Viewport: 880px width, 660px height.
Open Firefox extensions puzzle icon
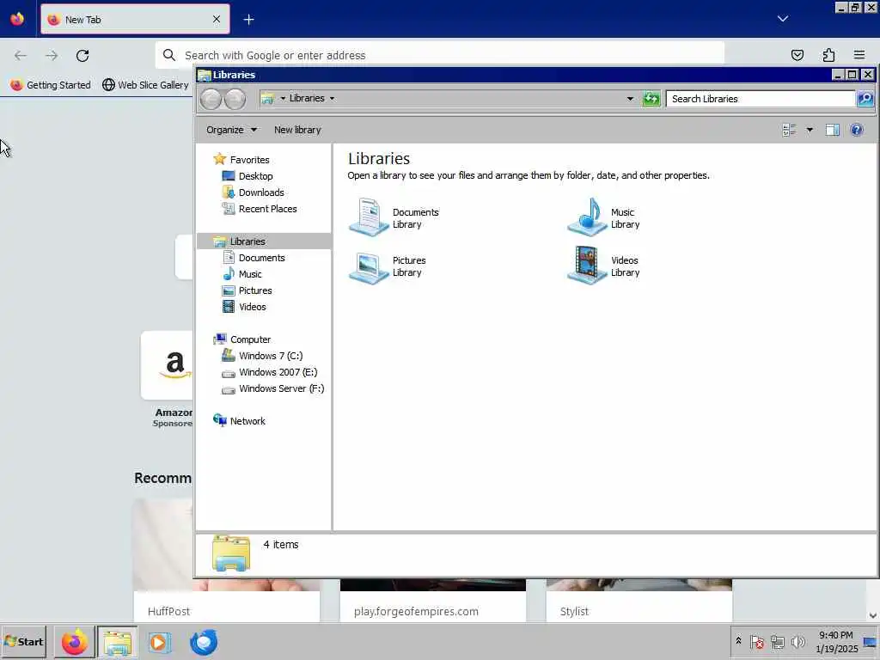[828, 55]
